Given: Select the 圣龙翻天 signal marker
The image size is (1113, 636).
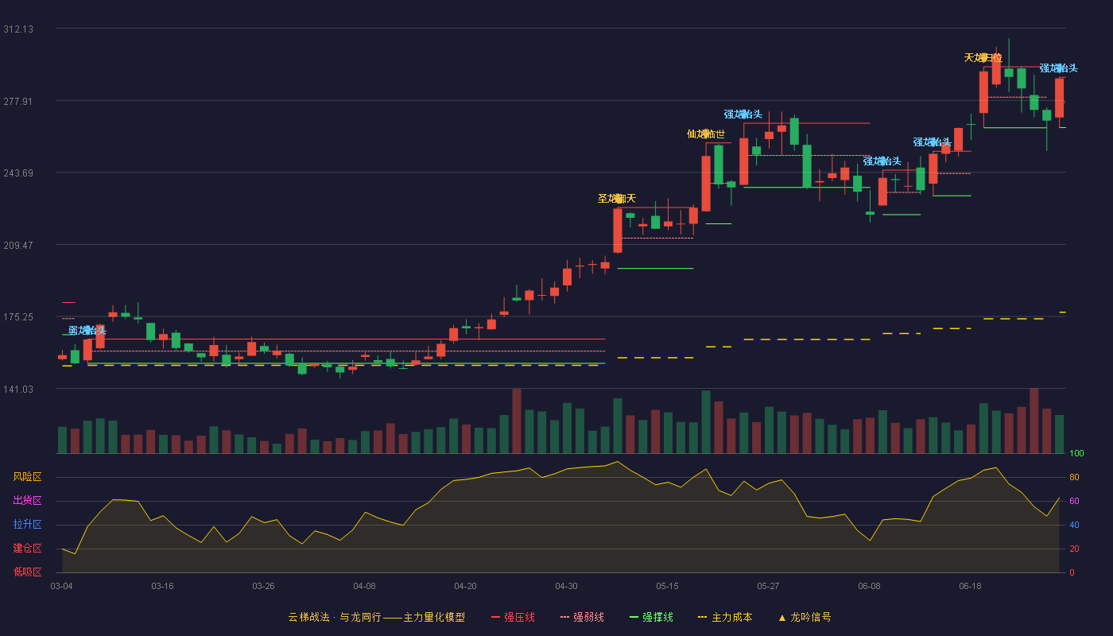Looking at the screenshot, I should [617, 199].
